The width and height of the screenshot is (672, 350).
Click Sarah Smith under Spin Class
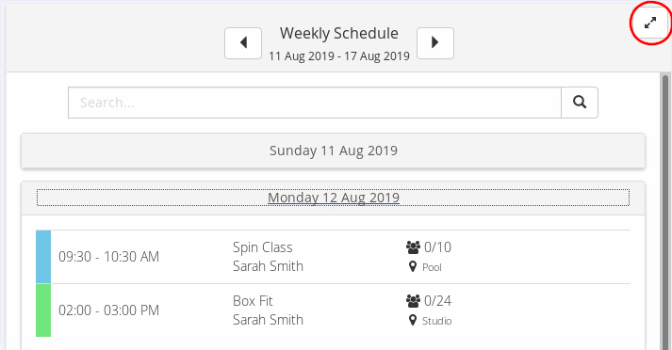point(268,266)
